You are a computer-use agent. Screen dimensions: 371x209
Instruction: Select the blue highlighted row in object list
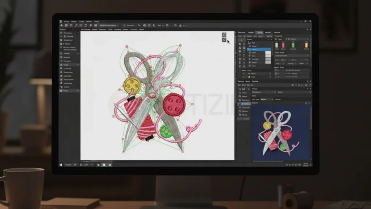(x=259, y=49)
